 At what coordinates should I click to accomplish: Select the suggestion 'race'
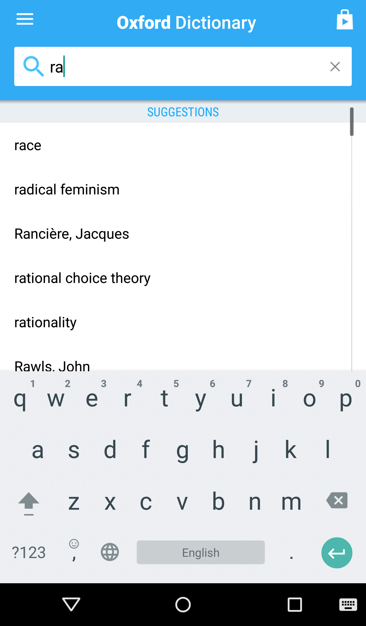tap(27, 145)
